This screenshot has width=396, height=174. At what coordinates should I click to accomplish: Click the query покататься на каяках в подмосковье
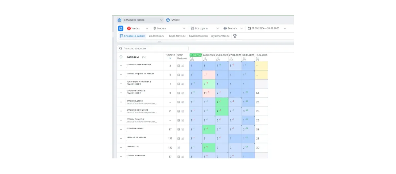coord(139,83)
